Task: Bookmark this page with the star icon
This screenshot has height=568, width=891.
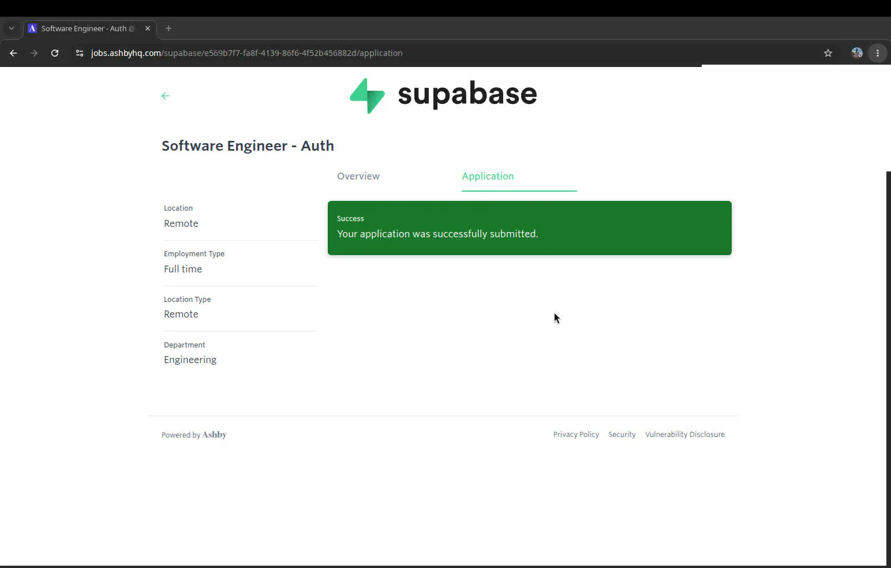Action: tap(828, 53)
